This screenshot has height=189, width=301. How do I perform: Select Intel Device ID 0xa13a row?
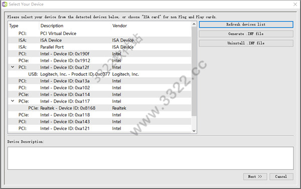point(100,81)
